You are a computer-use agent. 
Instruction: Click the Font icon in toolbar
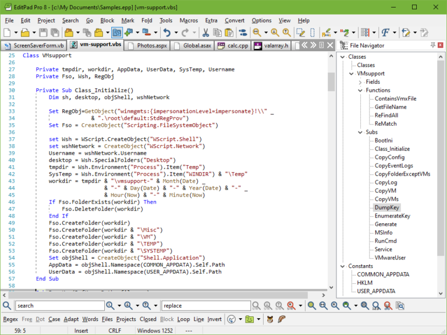pyautogui.click(x=385, y=33)
